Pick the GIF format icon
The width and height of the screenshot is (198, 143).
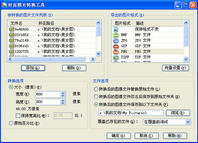point(116,46)
